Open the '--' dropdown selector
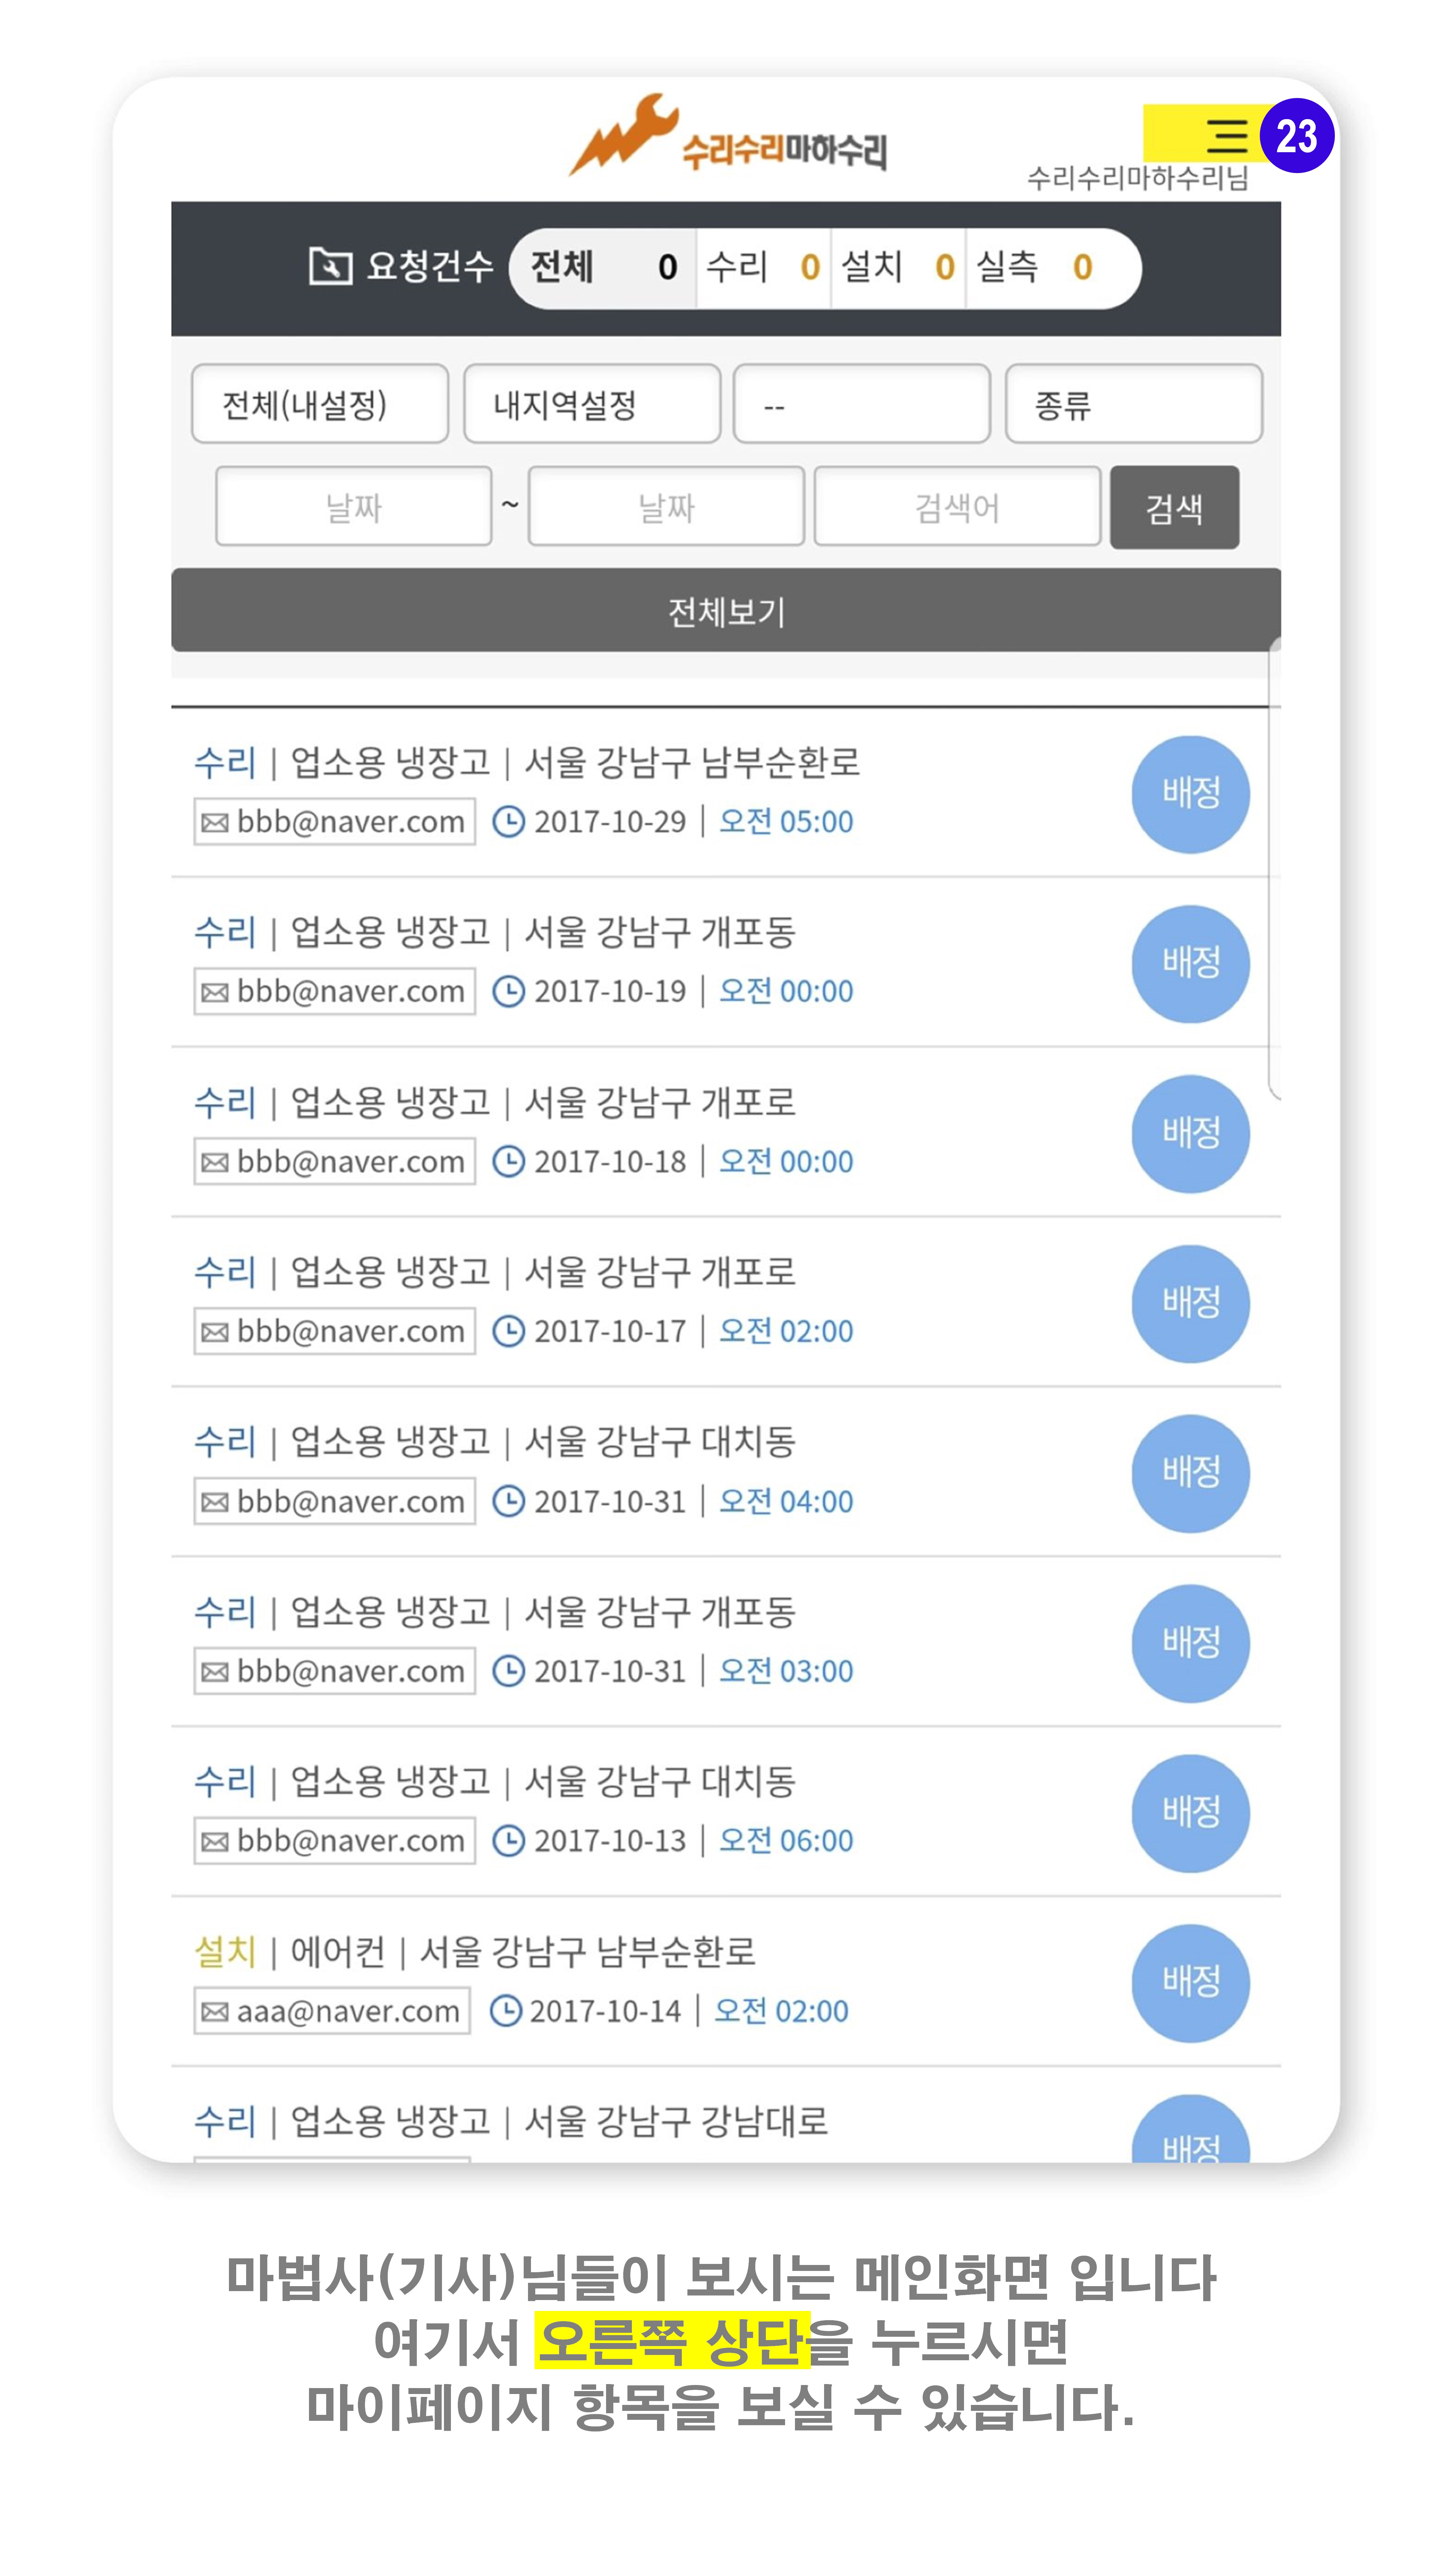 [861, 404]
